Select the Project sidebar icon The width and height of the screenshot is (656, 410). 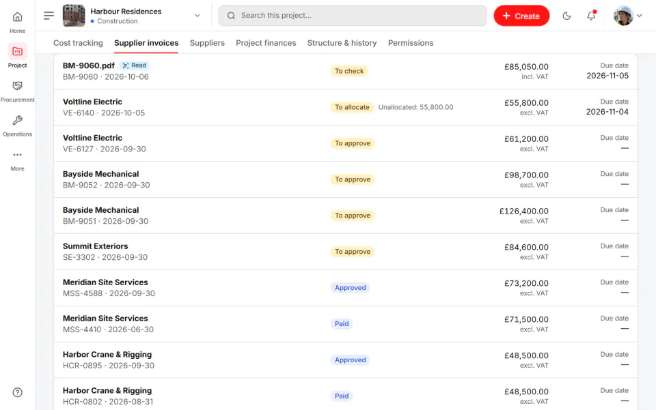click(17, 51)
